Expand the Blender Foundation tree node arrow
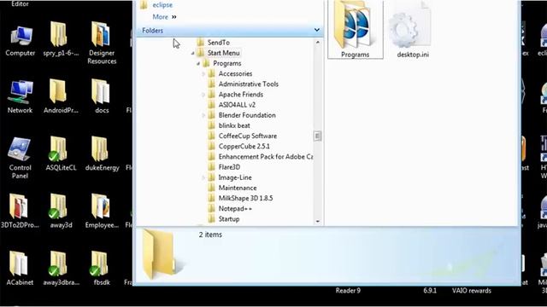The height and width of the screenshot is (307, 547). [x=203, y=115]
